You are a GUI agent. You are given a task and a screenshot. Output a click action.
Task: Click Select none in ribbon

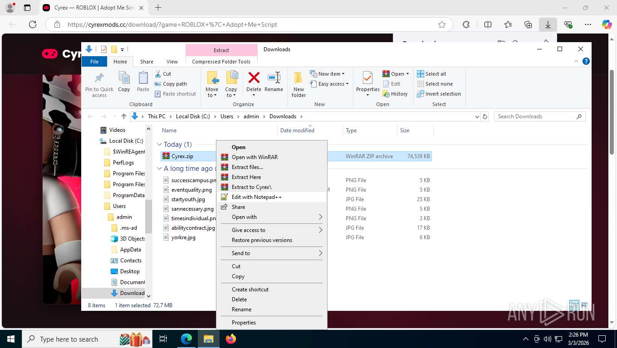coord(435,84)
